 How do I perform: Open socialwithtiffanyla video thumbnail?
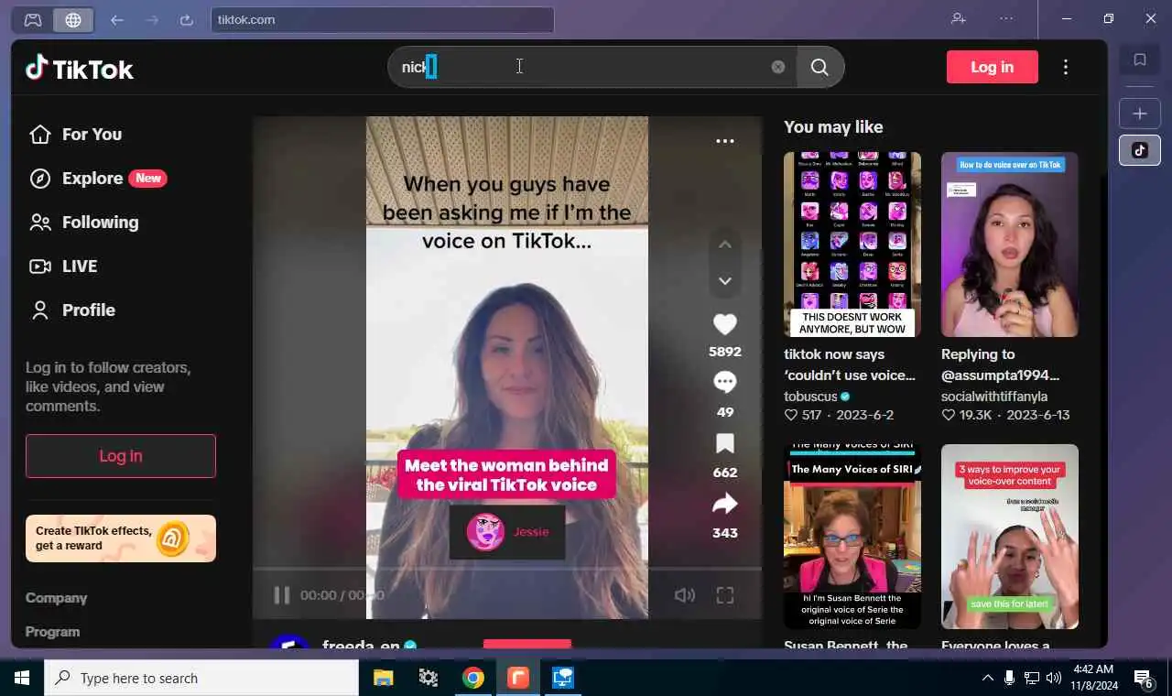point(1010,245)
